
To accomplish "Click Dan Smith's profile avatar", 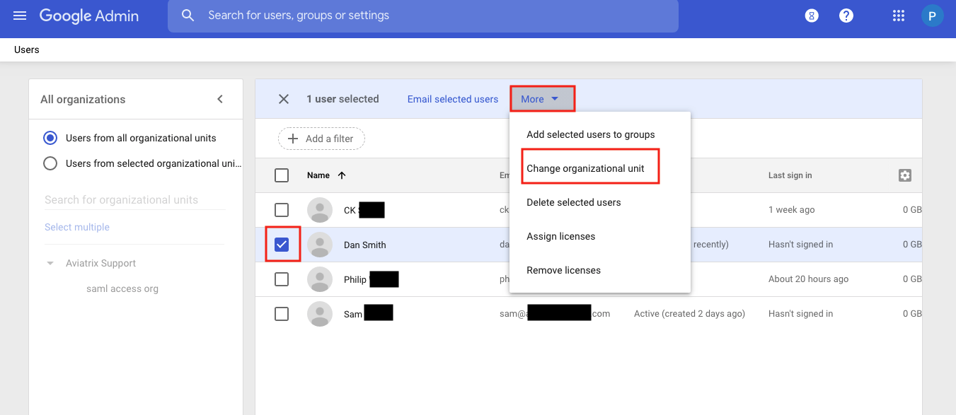I will pyautogui.click(x=320, y=245).
